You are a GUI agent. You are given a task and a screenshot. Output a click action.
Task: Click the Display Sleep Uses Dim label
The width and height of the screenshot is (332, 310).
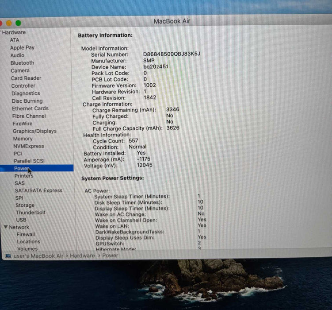click(125, 238)
